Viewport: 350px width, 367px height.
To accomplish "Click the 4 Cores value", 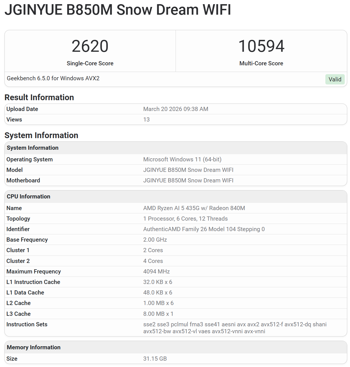I will click(153, 261).
